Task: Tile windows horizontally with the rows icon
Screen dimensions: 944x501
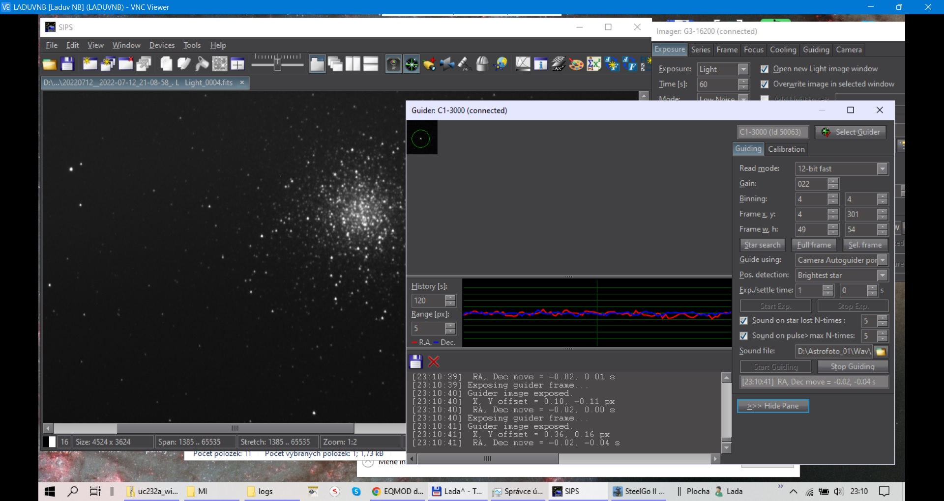Action: (x=371, y=64)
